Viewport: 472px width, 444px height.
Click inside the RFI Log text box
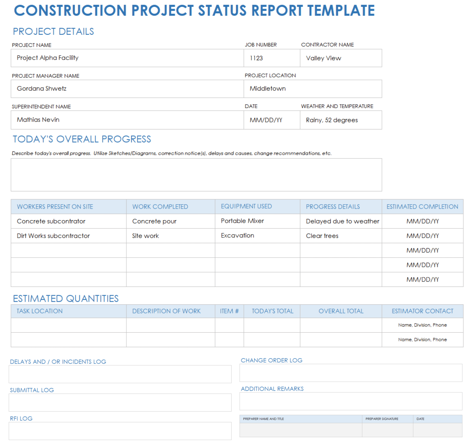(120, 431)
